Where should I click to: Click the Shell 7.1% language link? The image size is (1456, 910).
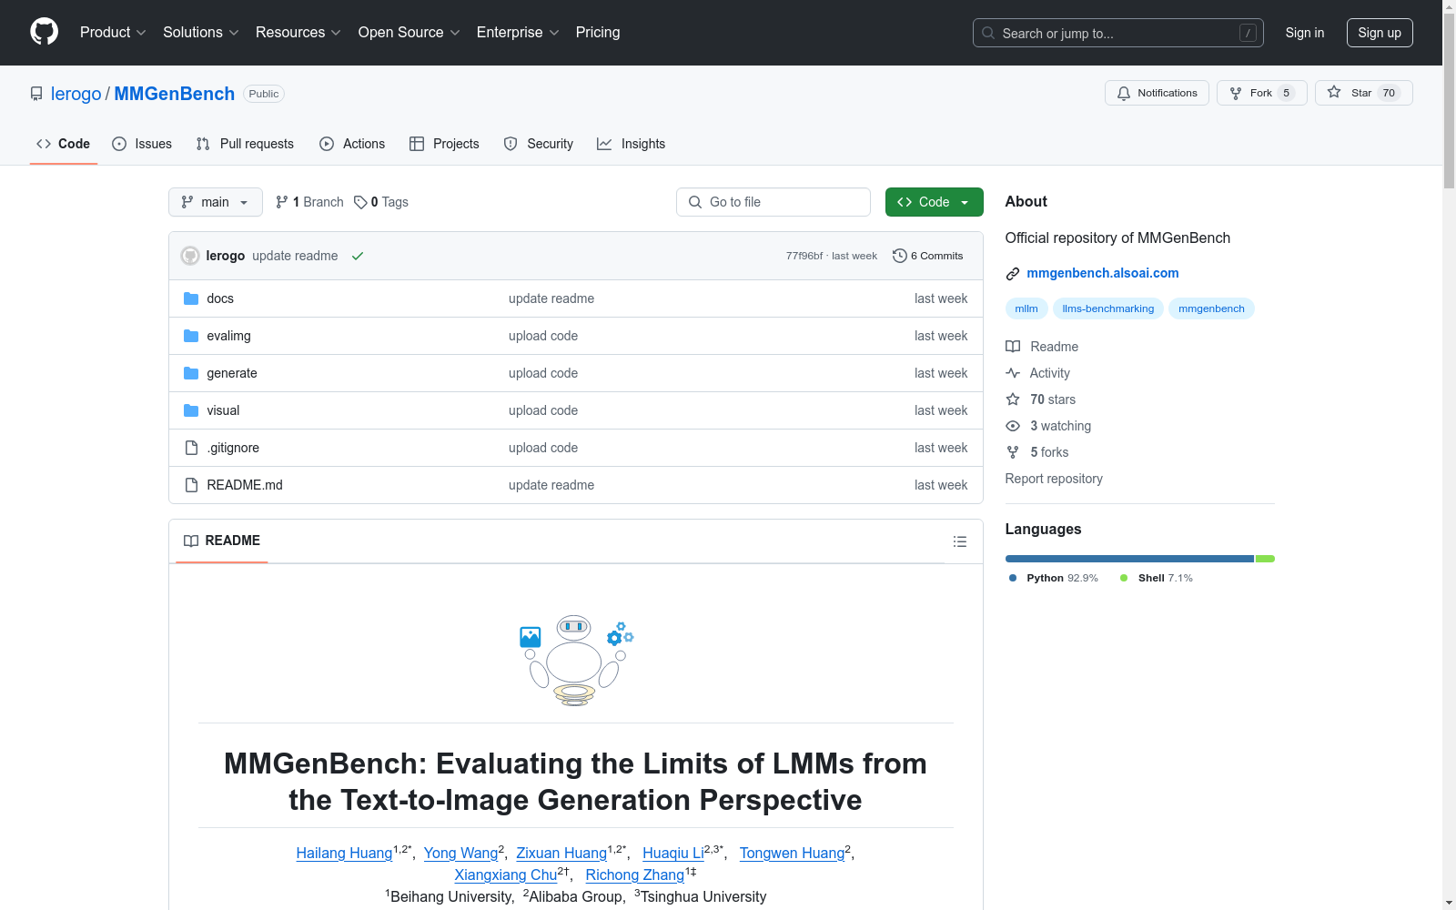pos(1157,578)
